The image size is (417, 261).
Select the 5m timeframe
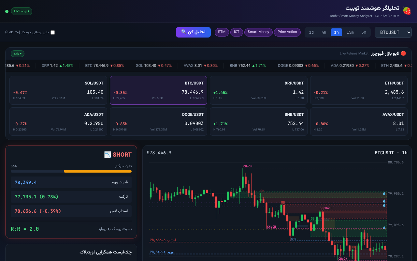[x=364, y=32]
